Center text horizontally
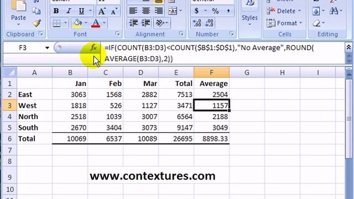This screenshot has width=354, height=199. pos(146,11)
